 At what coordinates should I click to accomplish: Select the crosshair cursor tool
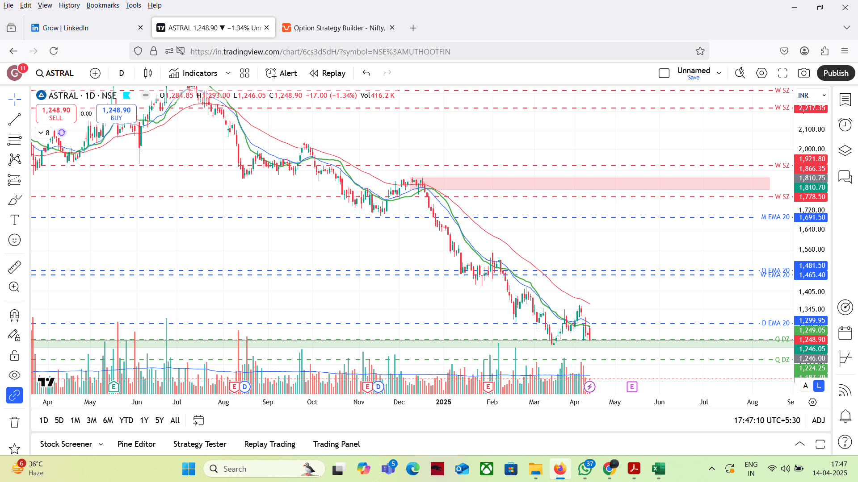click(x=14, y=99)
